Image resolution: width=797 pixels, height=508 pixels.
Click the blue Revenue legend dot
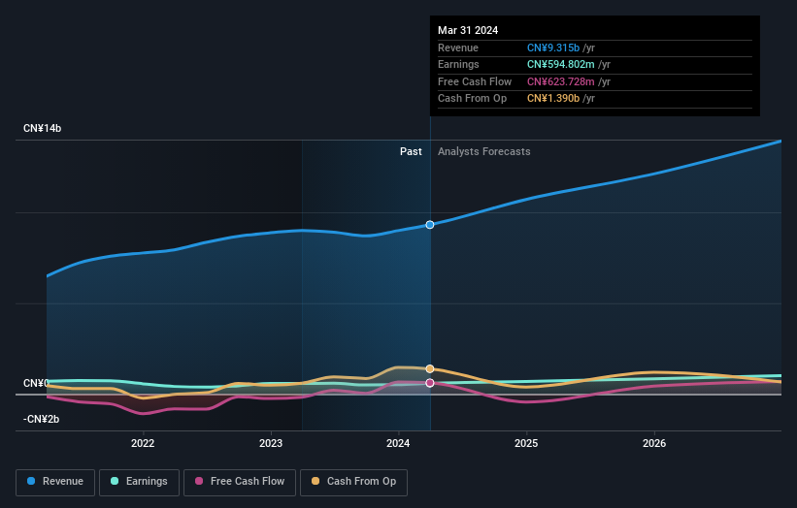tap(31, 481)
